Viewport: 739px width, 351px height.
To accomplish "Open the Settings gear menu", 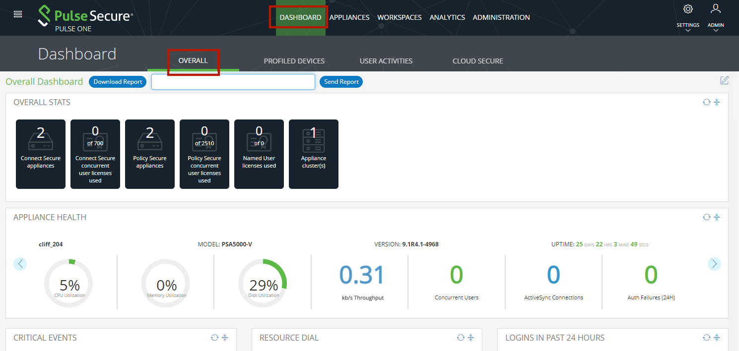I will coord(688,9).
